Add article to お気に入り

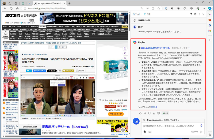[x=68, y=71]
